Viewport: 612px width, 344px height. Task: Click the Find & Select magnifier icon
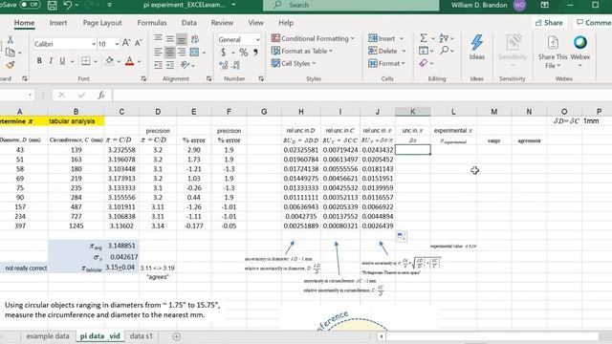pos(444,51)
